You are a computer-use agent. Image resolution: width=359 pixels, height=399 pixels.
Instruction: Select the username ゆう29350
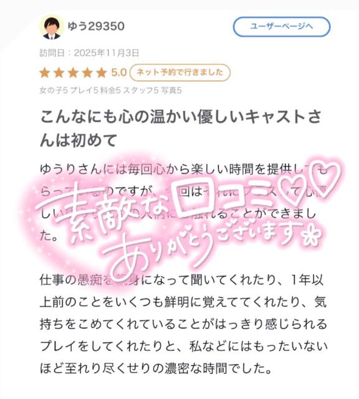[x=96, y=26]
